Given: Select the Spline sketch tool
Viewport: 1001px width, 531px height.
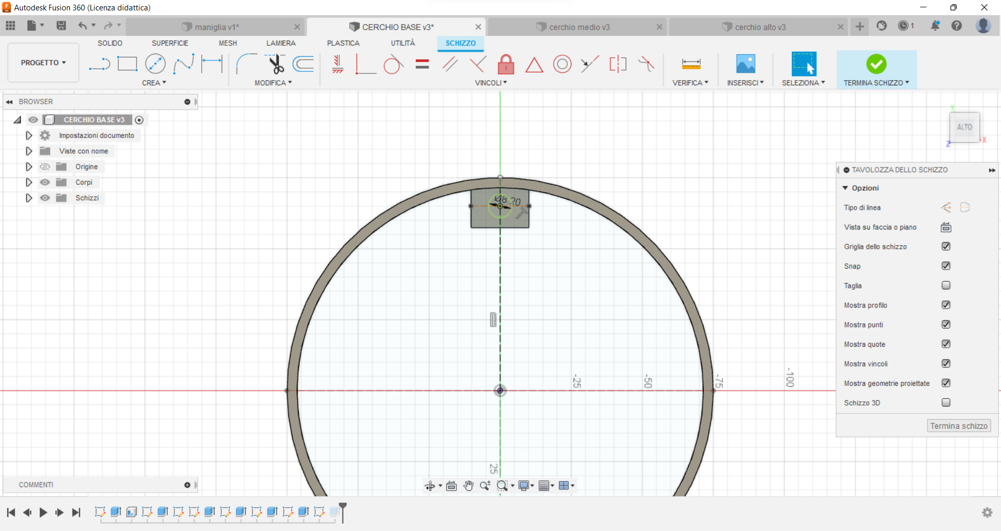Looking at the screenshot, I should point(184,64).
